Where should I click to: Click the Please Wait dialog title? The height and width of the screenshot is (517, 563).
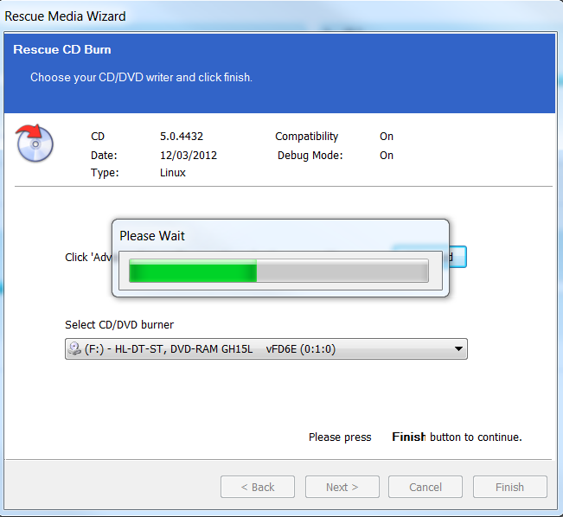152,236
